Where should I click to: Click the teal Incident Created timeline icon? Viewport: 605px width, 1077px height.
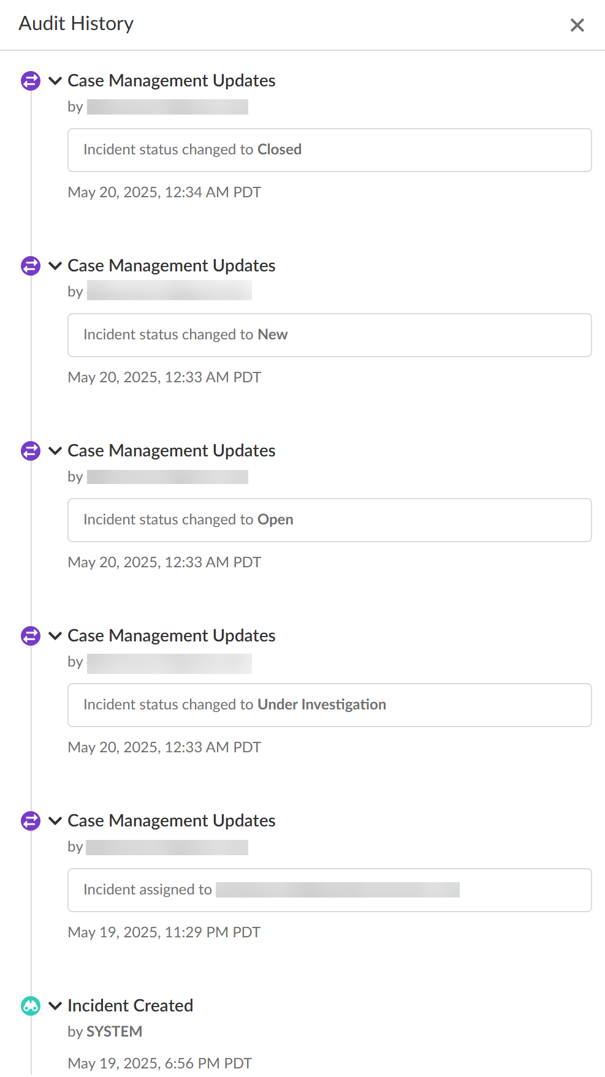pos(31,1006)
